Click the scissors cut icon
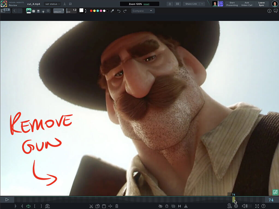 [91, 206]
